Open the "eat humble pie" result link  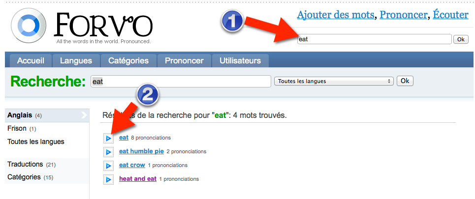click(x=141, y=151)
